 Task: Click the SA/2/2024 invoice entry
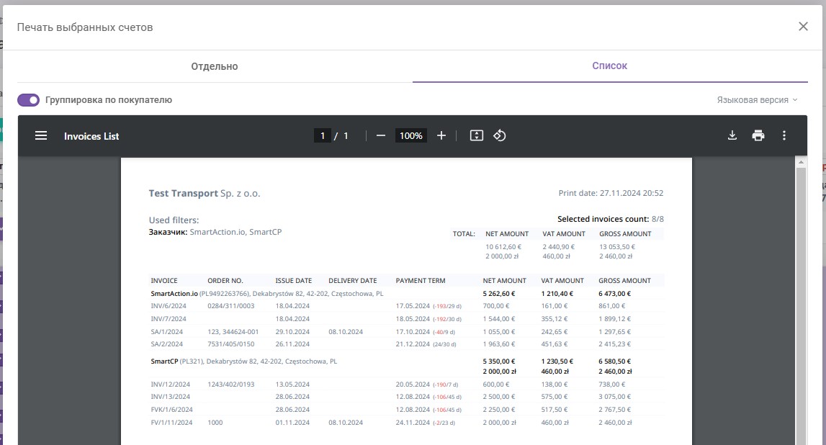click(x=166, y=344)
